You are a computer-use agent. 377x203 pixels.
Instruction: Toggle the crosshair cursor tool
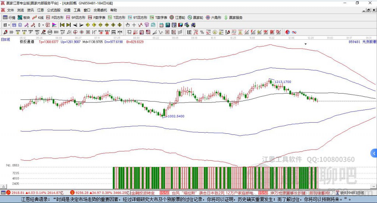click(134, 25)
